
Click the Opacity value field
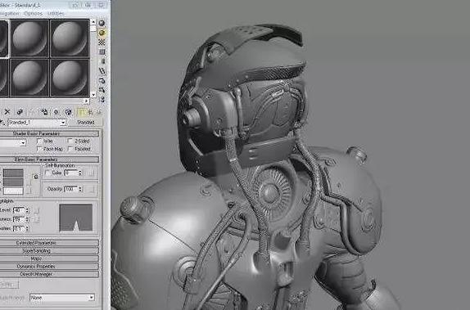[x=71, y=189]
